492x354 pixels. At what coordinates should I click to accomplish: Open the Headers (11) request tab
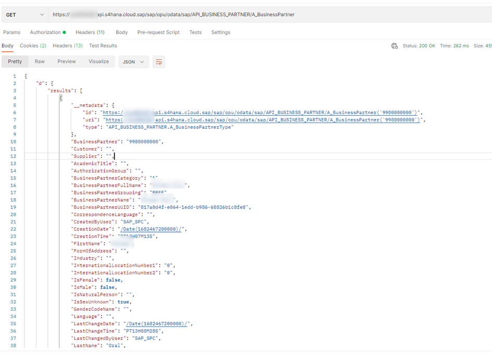90,32
